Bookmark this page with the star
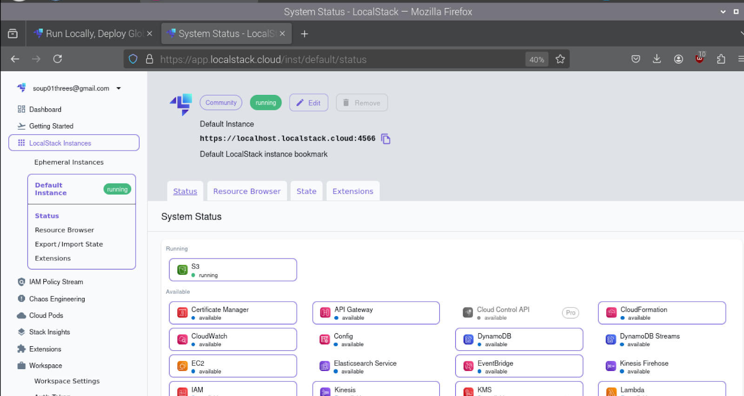Image resolution: width=744 pixels, height=396 pixels. click(x=560, y=59)
